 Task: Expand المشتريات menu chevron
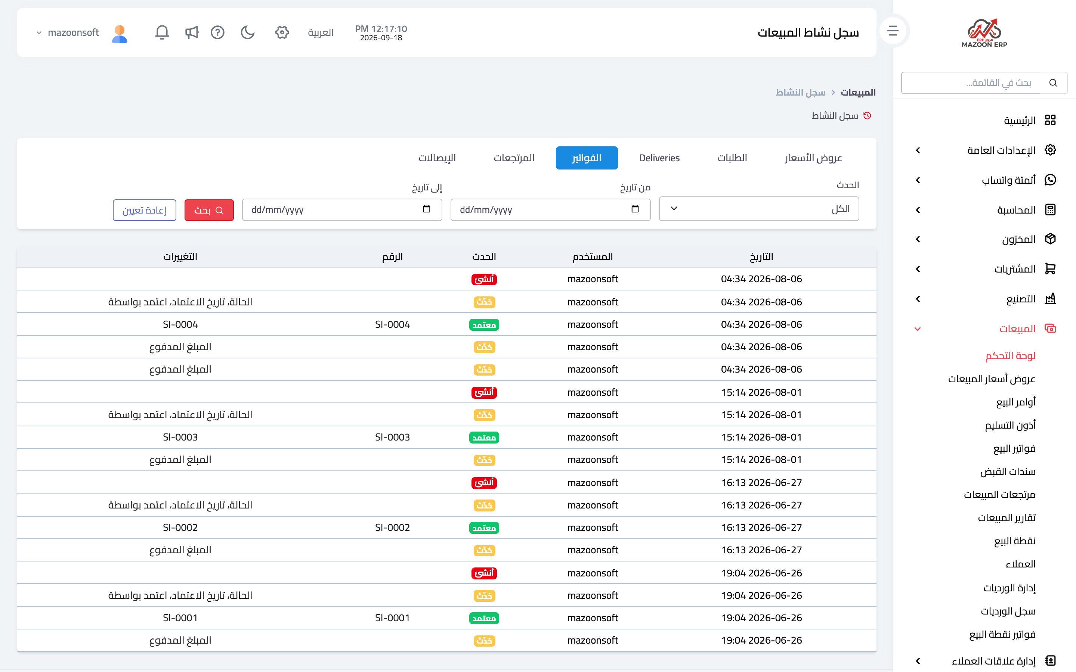click(918, 269)
